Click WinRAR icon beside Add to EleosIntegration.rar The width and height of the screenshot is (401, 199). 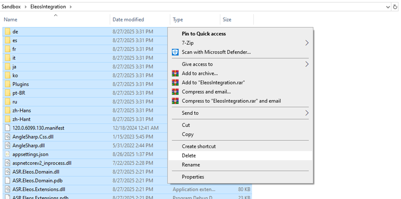(x=175, y=82)
